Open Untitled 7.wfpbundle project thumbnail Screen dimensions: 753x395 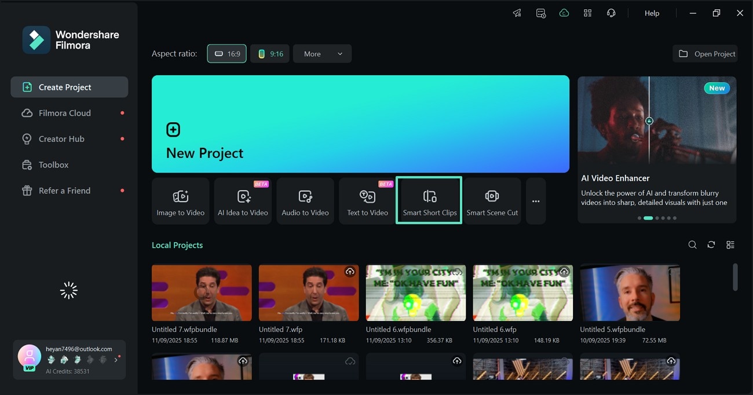pos(202,293)
